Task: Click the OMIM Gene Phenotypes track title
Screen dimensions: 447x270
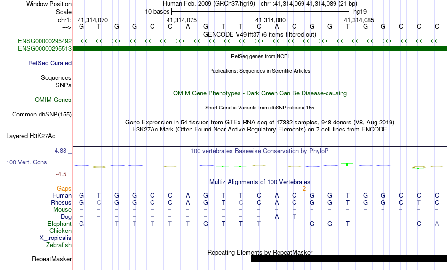Action: tap(260, 93)
